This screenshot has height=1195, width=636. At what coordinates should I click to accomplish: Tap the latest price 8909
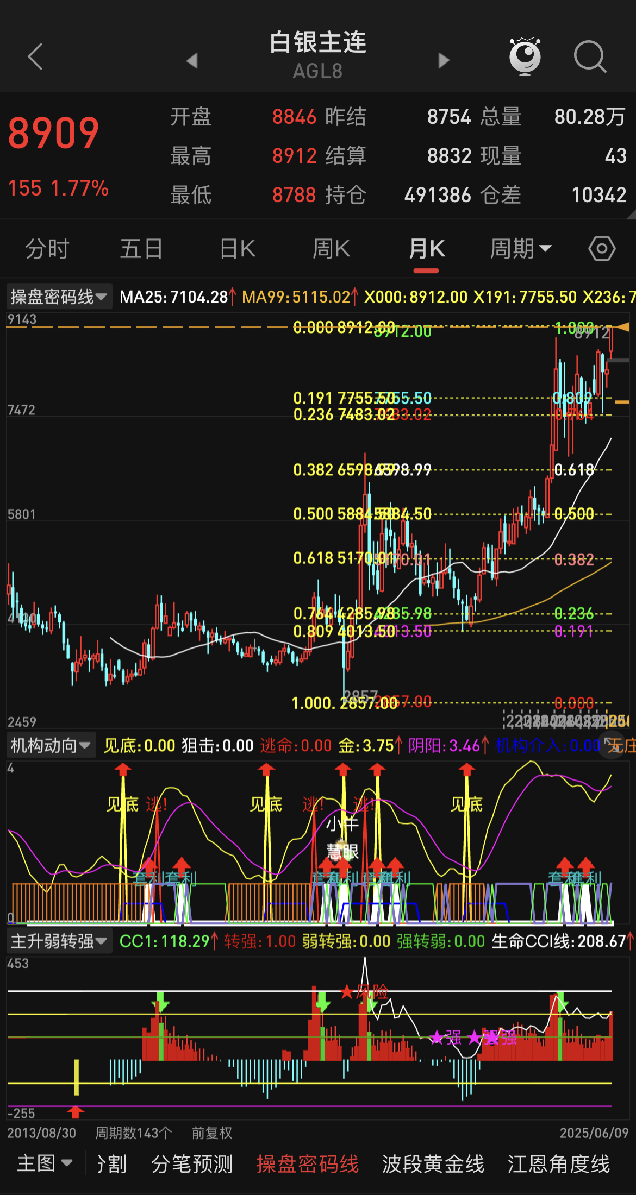coord(53,134)
